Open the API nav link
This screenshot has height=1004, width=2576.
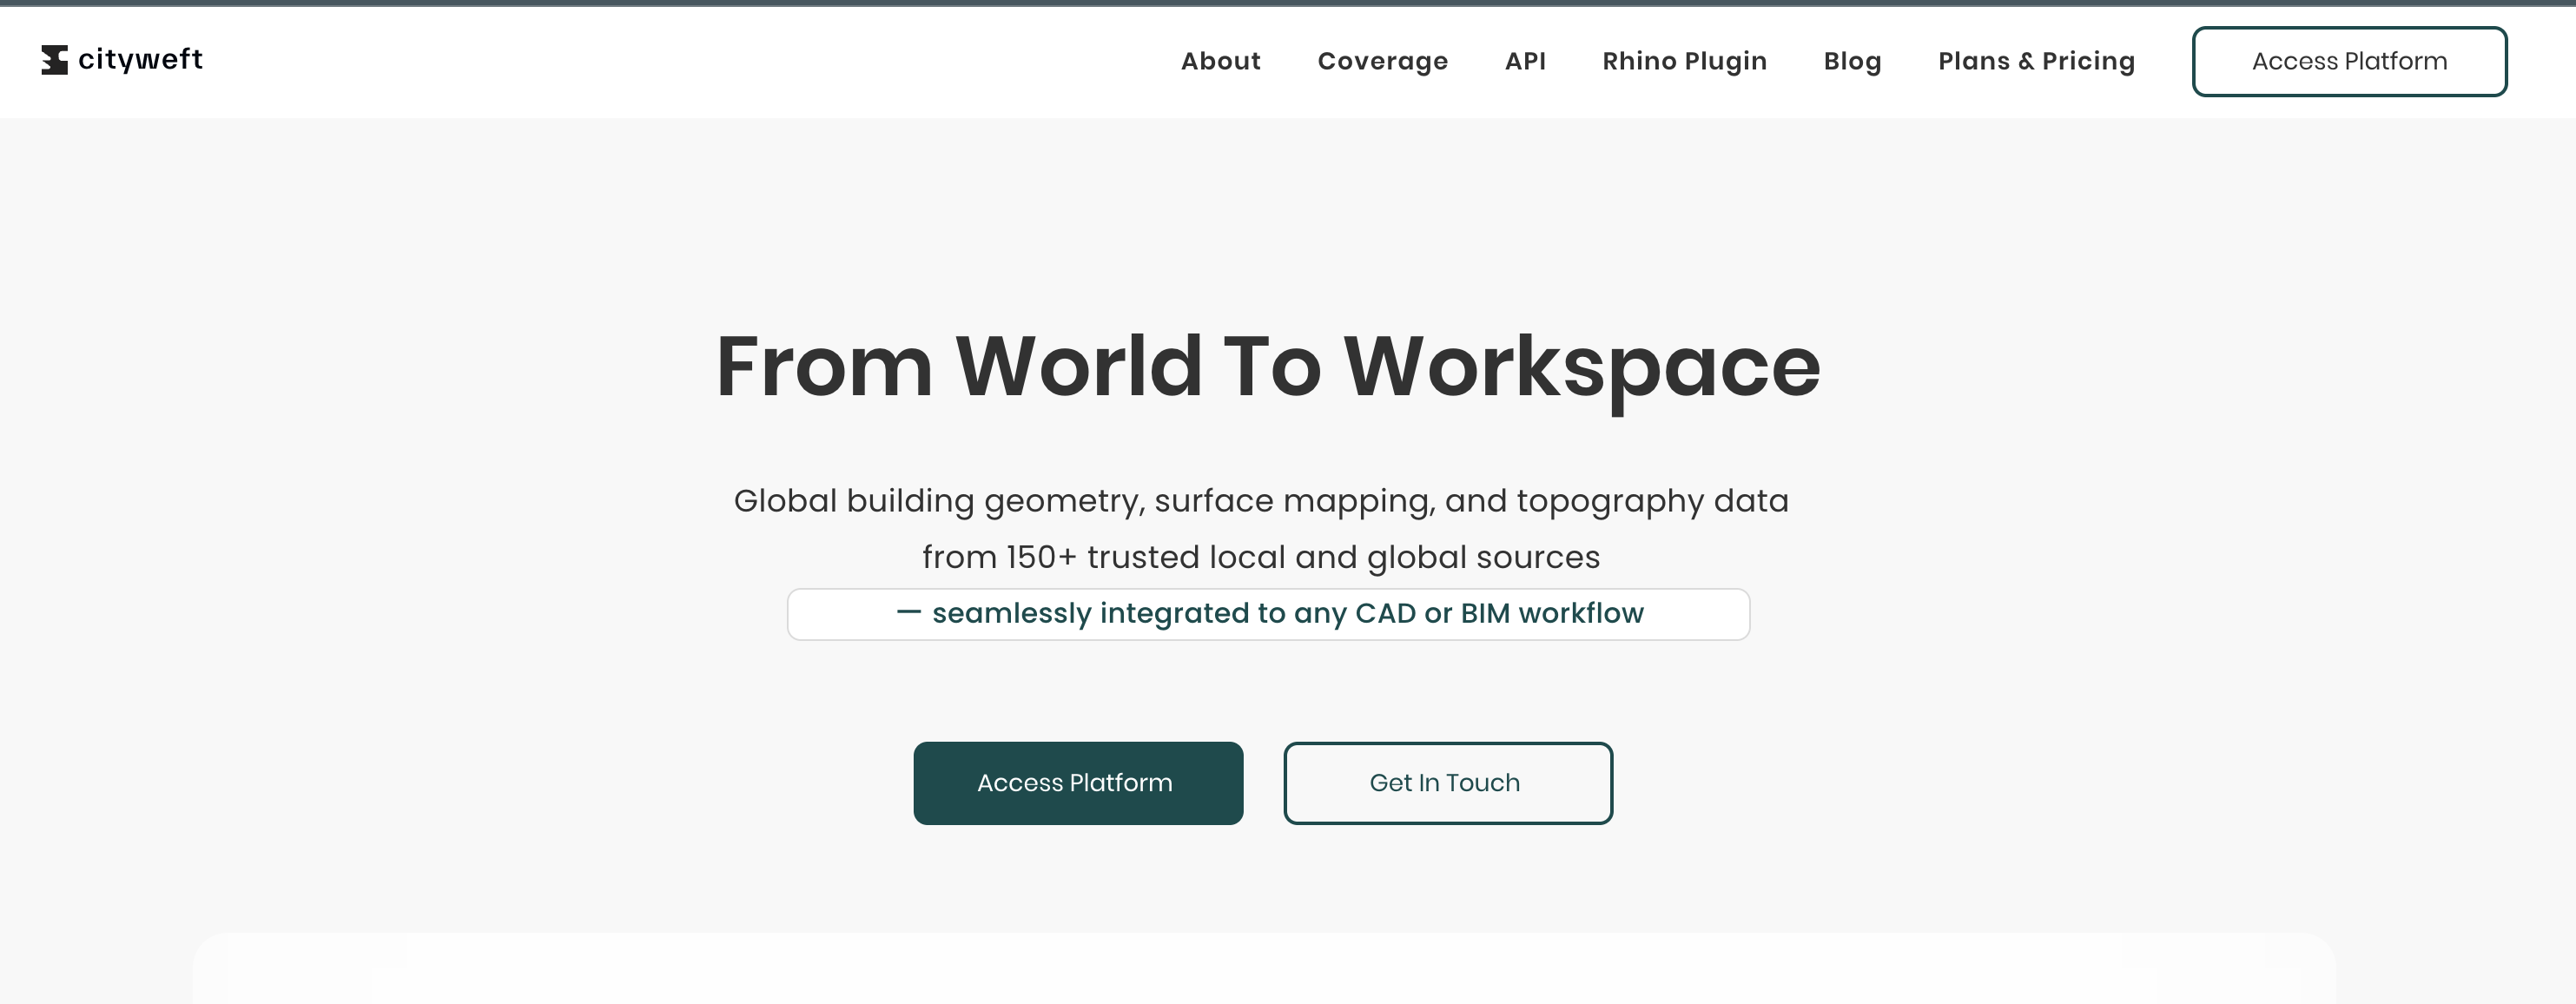coord(1525,61)
